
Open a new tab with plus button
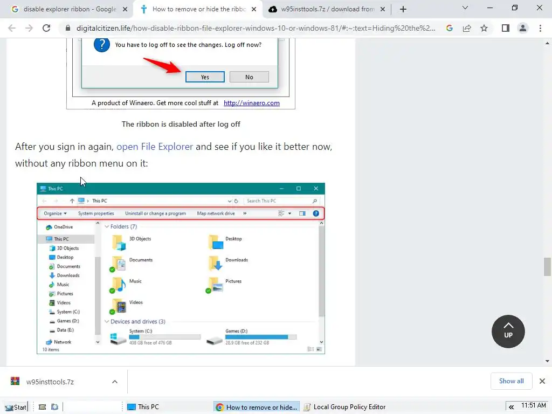[403, 9]
